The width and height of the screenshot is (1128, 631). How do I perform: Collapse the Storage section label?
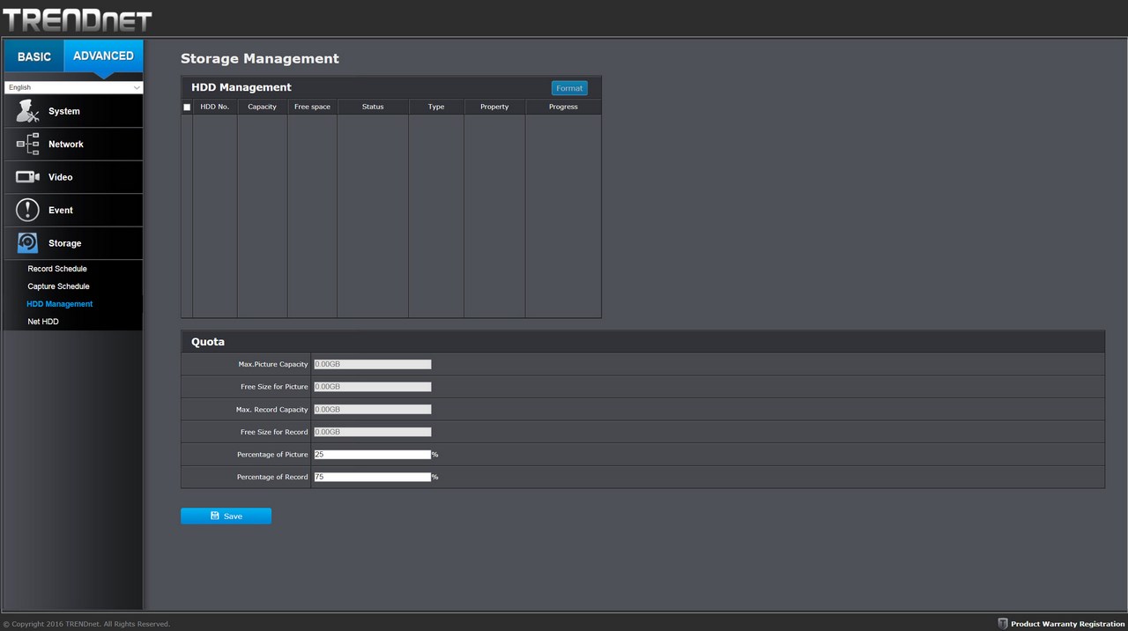(65, 243)
